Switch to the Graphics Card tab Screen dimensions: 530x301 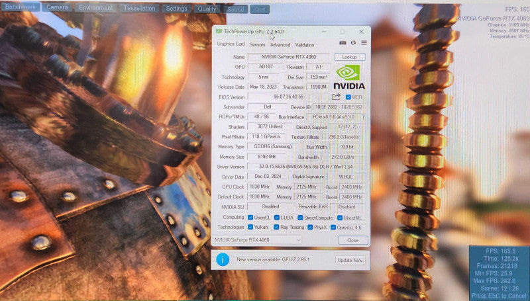click(231, 44)
